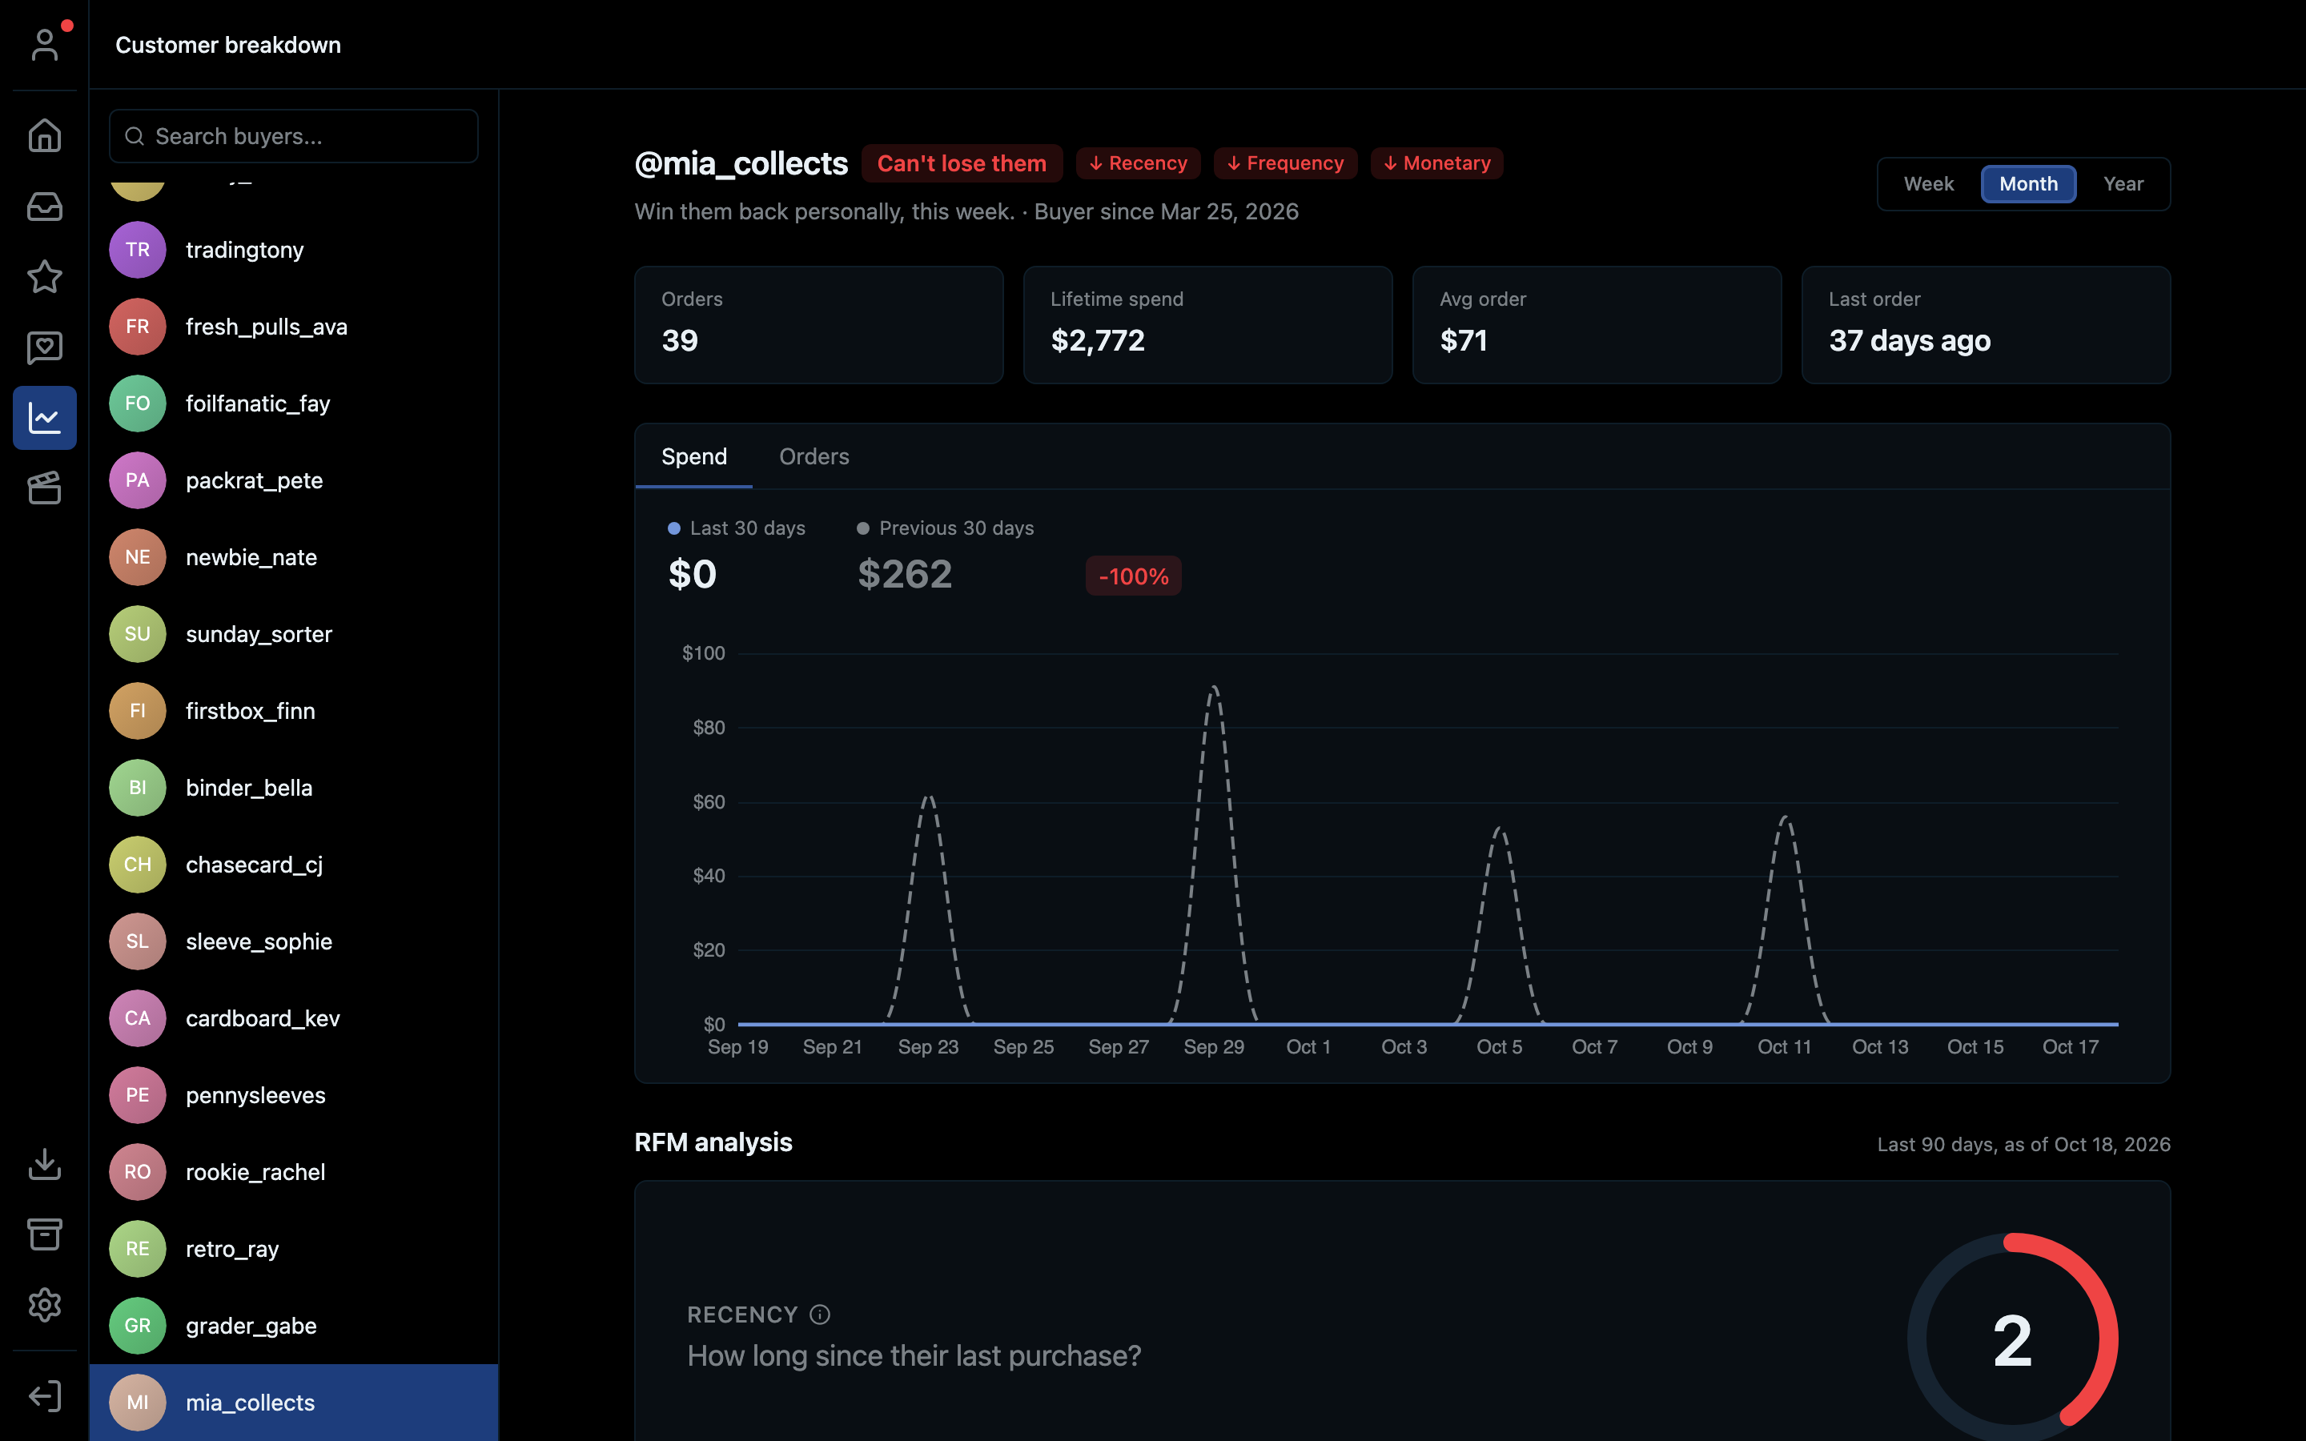
Task: Select the Month time range
Action: pyautogui.click(x=2029, y=184)
